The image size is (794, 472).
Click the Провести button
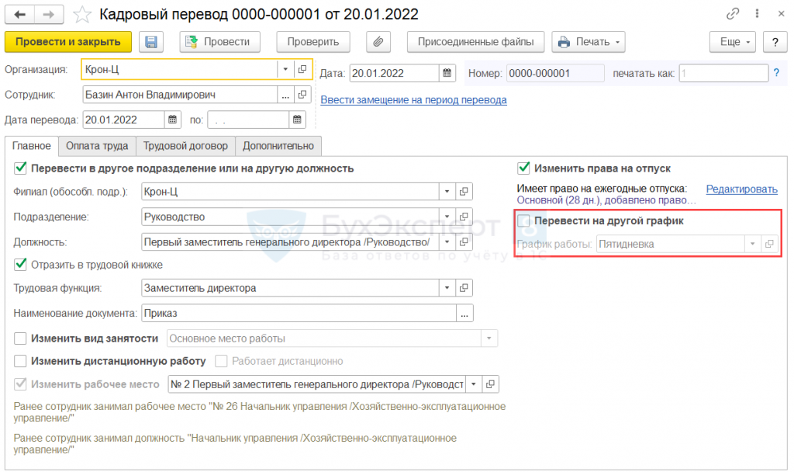pos(219,42)
